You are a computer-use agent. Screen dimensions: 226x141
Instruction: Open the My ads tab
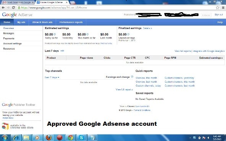point(21,22)
